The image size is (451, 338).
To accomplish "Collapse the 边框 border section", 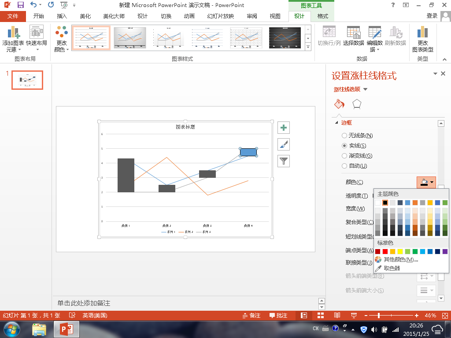I will click(336, 123).
